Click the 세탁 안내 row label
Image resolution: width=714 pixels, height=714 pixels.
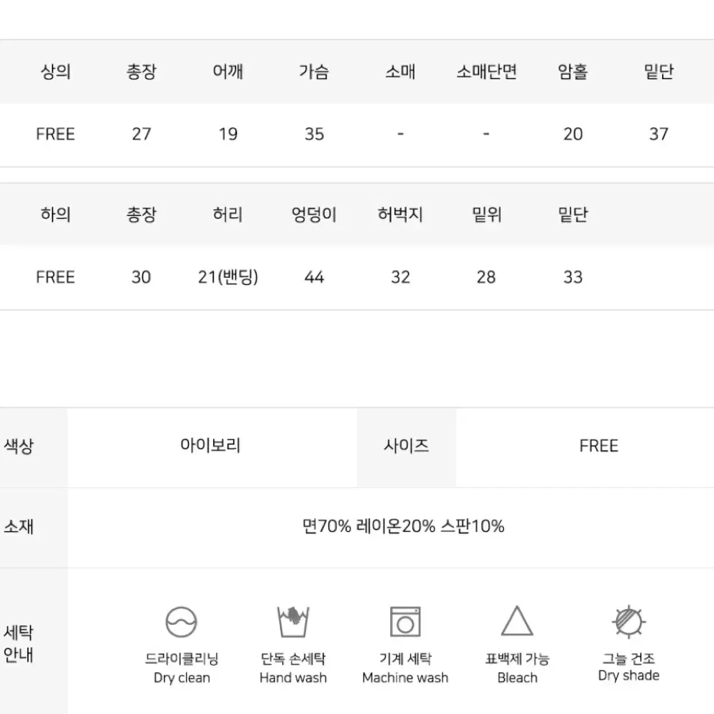coord(18,643)
